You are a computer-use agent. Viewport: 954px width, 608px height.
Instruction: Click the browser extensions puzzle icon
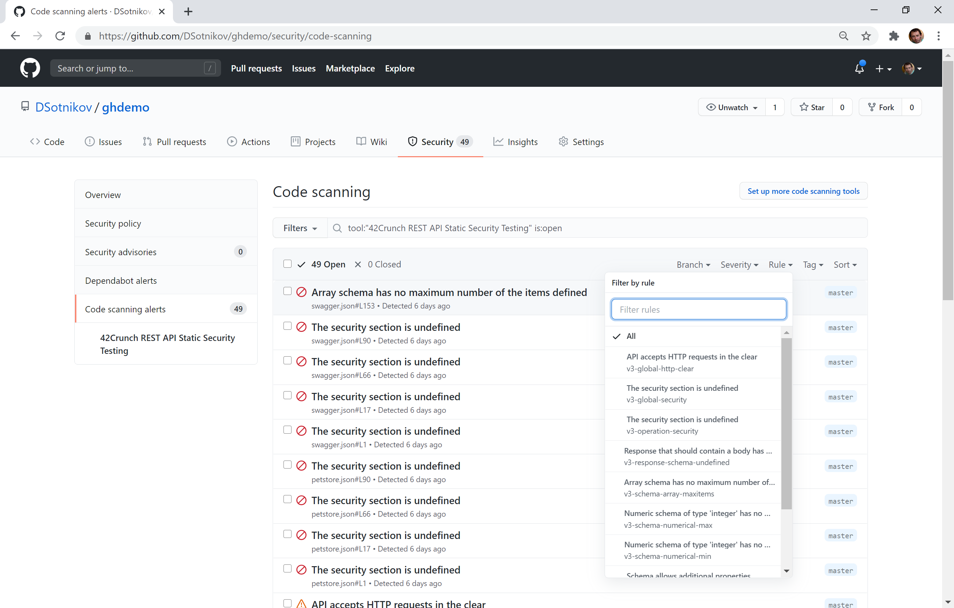point(894,36)
